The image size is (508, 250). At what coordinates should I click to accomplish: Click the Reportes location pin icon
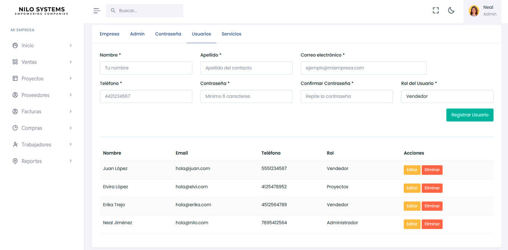point(15,161)
